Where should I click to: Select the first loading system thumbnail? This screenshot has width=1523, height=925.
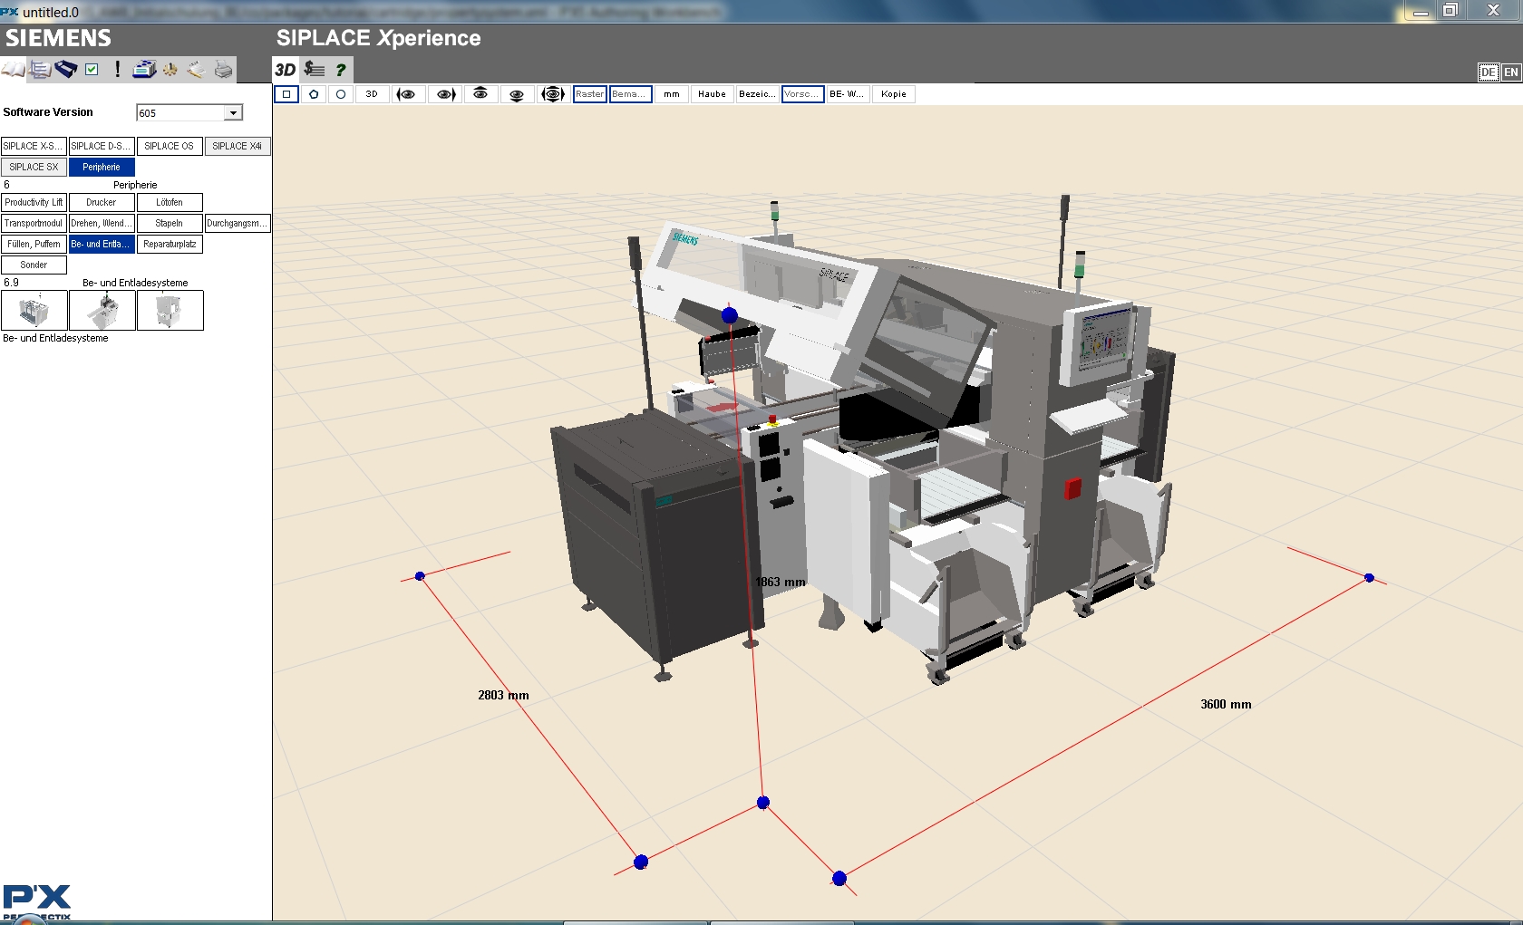tap(34, 311)
